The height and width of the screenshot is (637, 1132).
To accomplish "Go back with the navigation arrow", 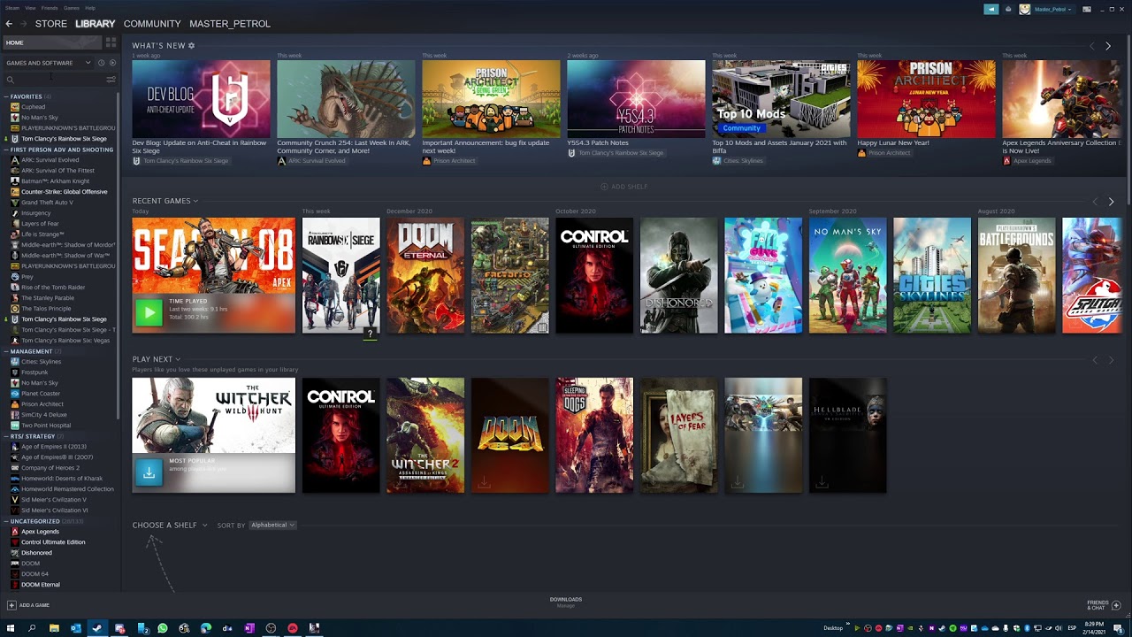I will coord(9,24).
